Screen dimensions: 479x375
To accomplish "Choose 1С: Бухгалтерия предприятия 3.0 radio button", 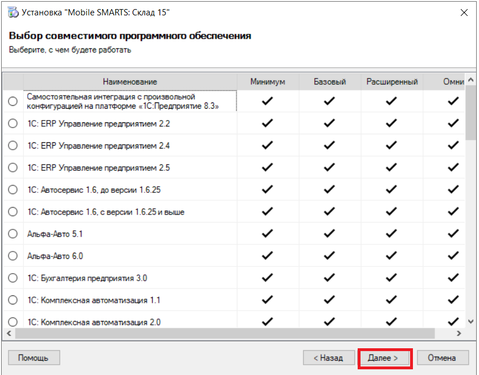I will click(x=13, y=278).
